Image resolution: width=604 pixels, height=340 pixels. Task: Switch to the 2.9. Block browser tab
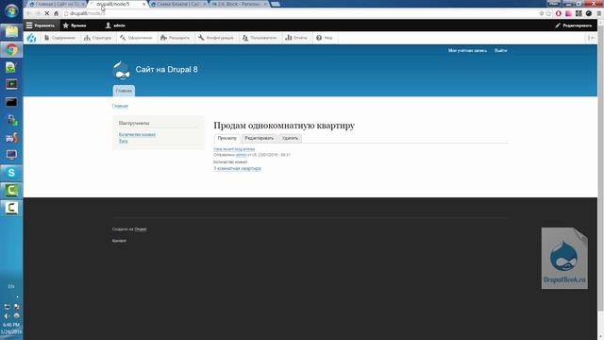(239, 4)
